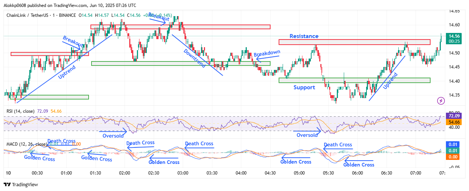Viewport: 469px width, 191px height.
Task: Click the TradingView logo at bottom left
Action: coord(20,185)
